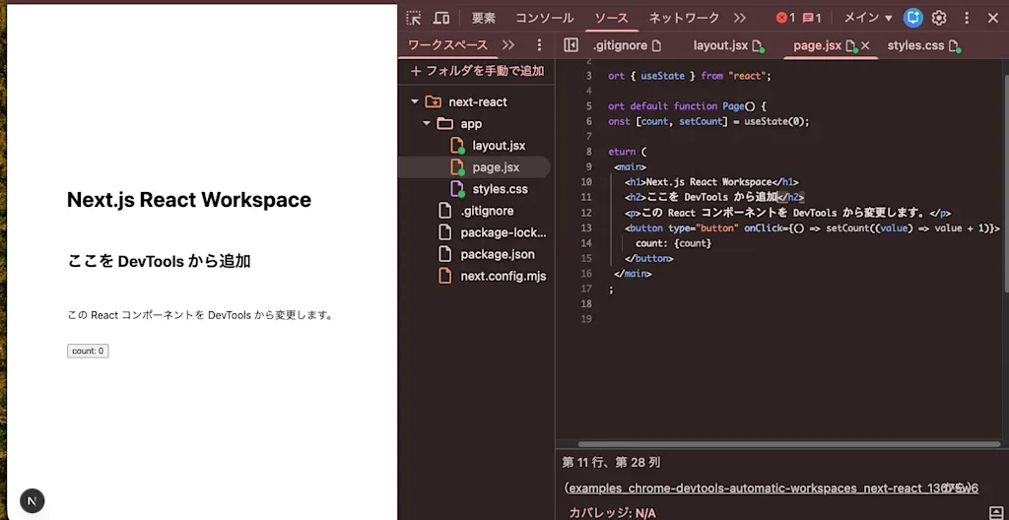
Task: Switch to layout.jsx editor tab
Action: coord(727,45)
